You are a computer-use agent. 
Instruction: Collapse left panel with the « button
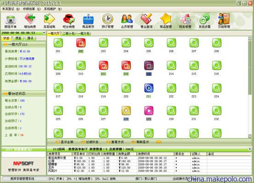[44, 33]
